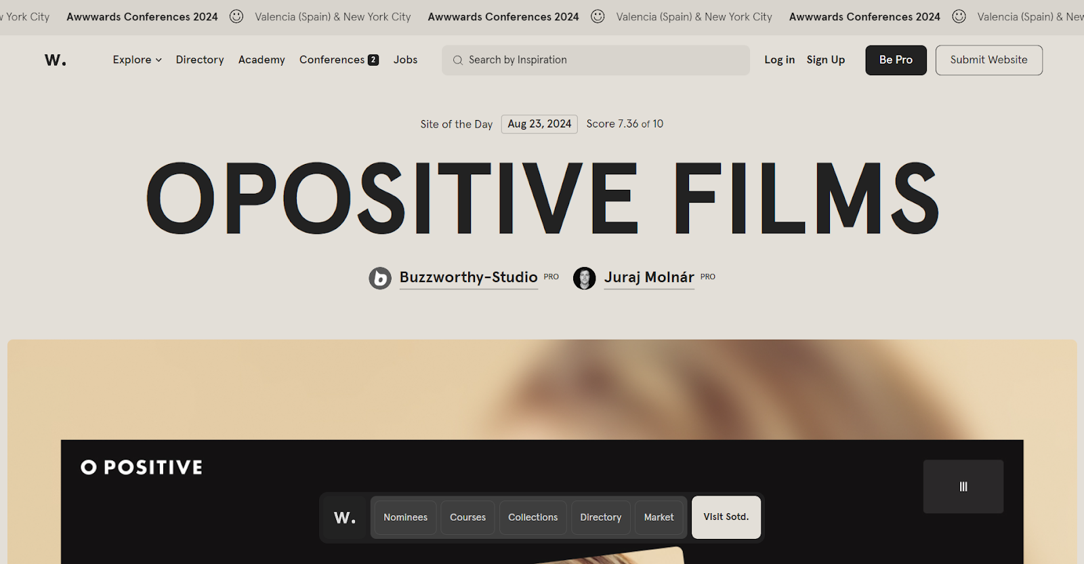Click the O POSITIVE logo in preview
Image resolution: width=1084 pixels, height=564 pixels.
click(x=142, y=467)
